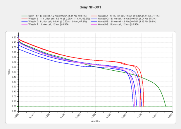Select the Sony - 1 legend entry
Viewport: 181px width, 129px height.
[x=54, y=16]
